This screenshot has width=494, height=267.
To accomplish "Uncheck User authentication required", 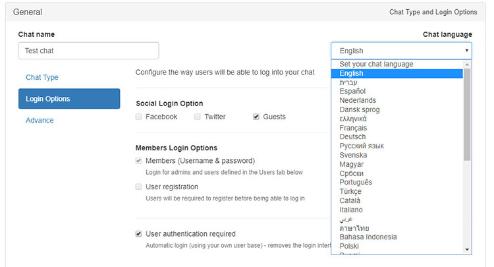I will click(x=139, y=233).
